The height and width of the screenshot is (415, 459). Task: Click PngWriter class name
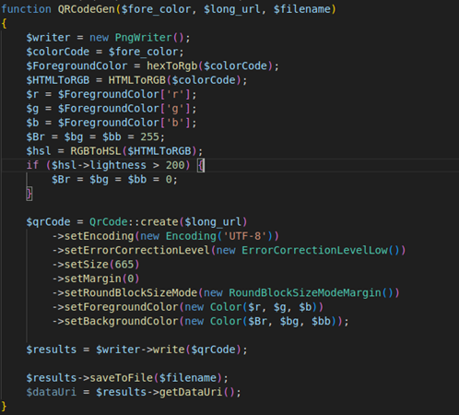[x=144, y=38]
